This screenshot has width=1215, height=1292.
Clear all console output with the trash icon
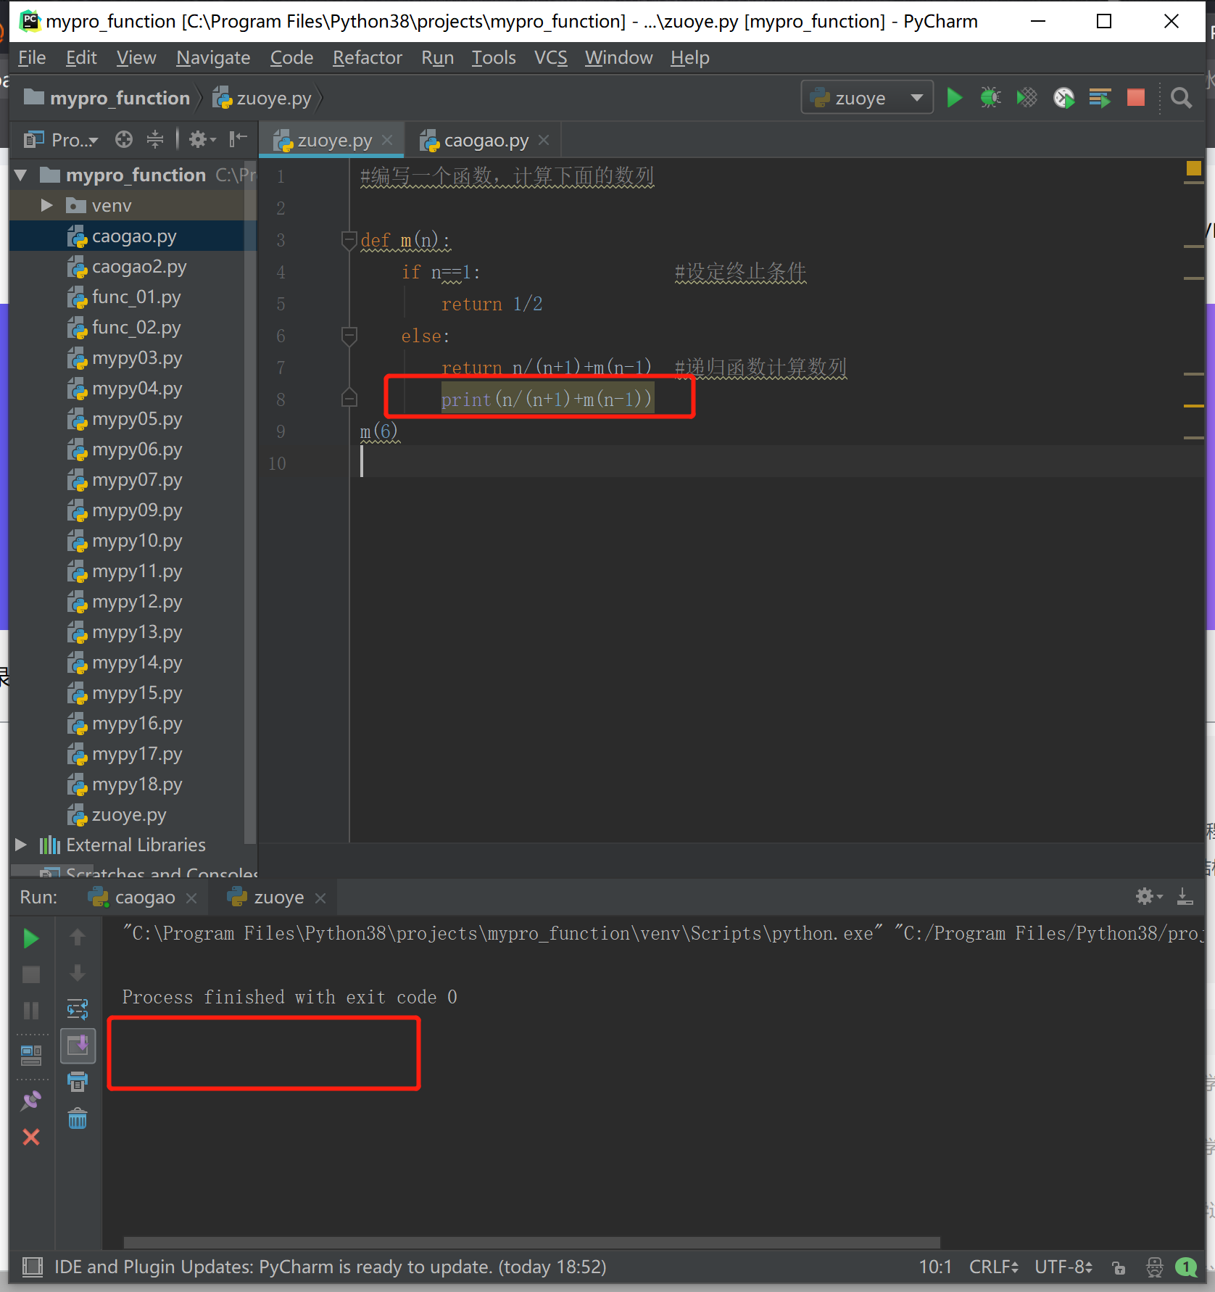click(77, 1119)
